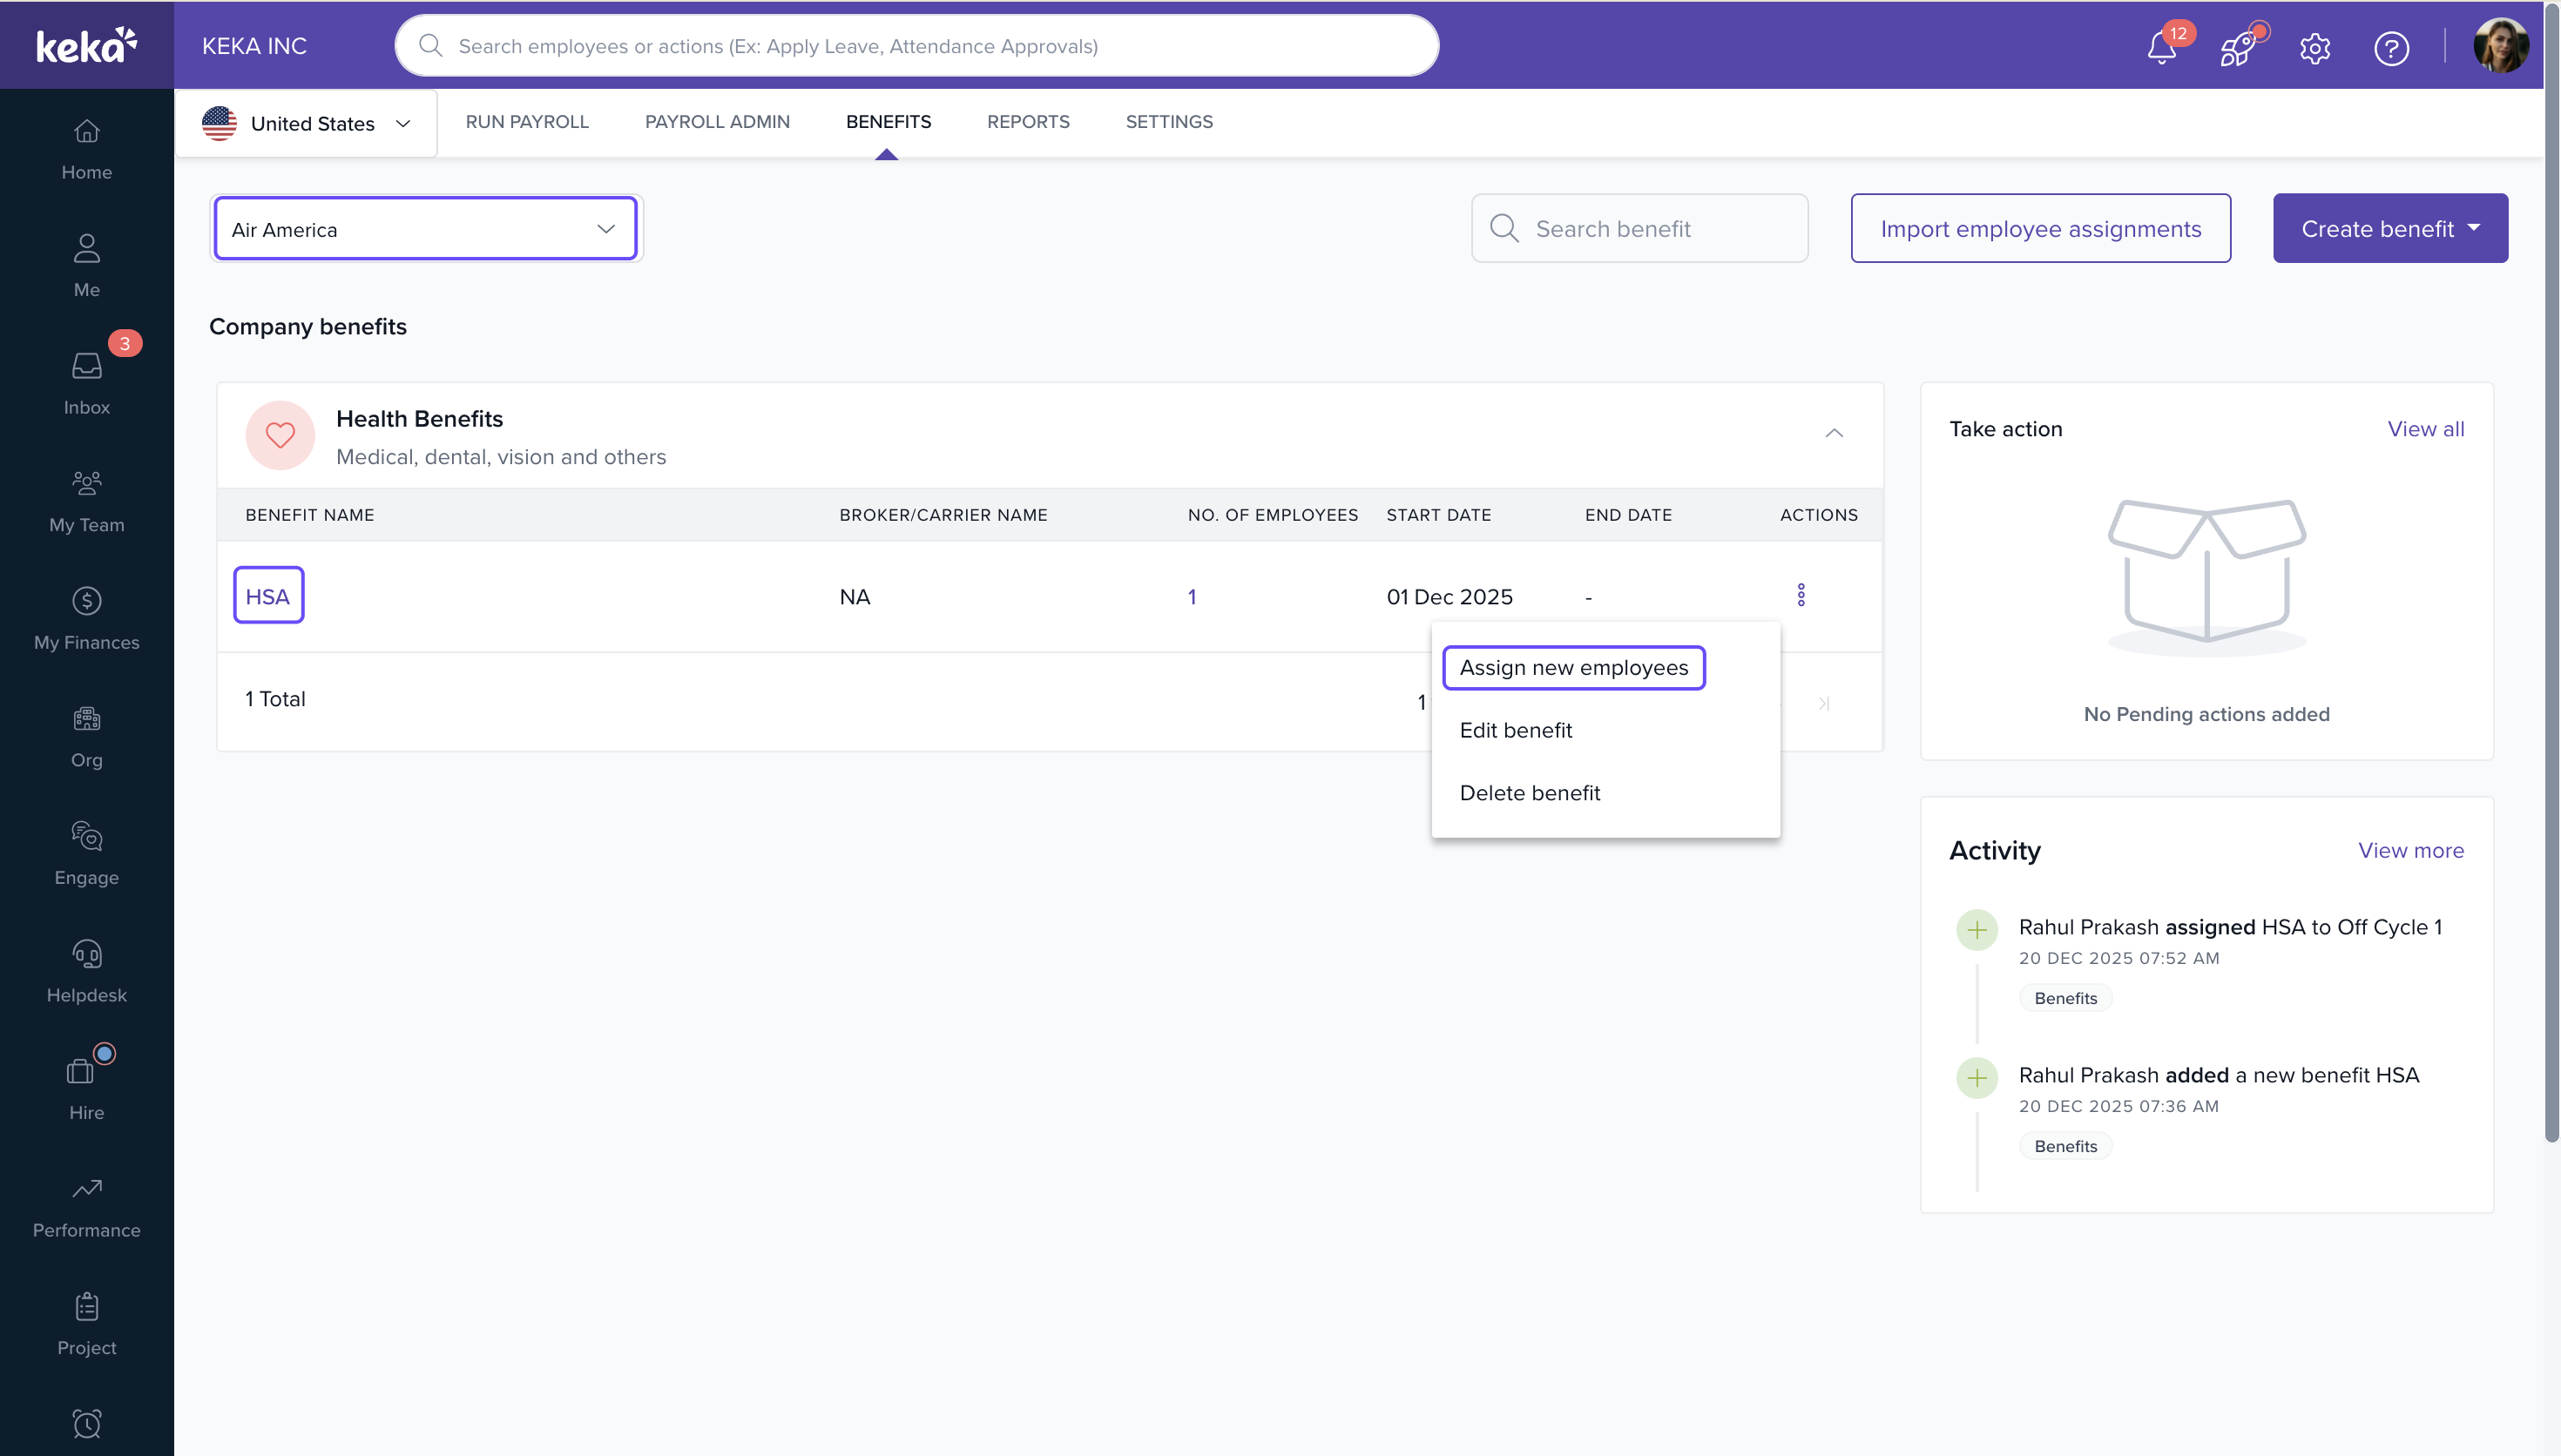Collapse the Health Benefits section chevron
Screen dimensions: 2561x1456
click(x=1833, y=433)
